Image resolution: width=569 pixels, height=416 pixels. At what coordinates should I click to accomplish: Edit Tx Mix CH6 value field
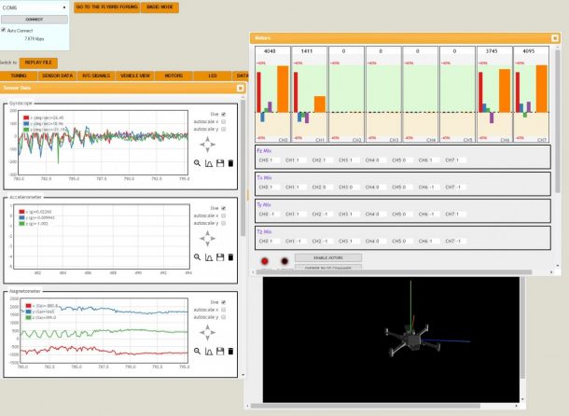435,187
